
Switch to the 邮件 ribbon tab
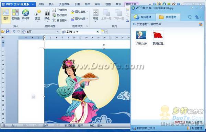pyautogui.click(x=87, y=4)
